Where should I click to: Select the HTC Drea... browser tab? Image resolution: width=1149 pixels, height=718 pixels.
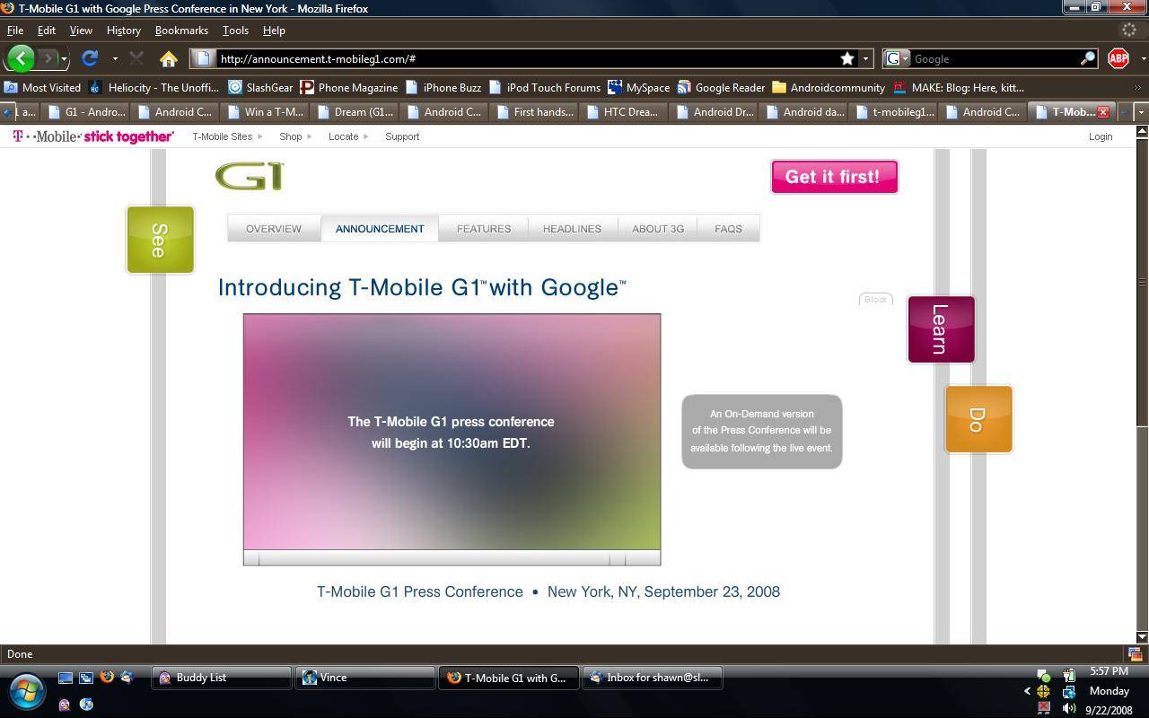coord(626,112)
